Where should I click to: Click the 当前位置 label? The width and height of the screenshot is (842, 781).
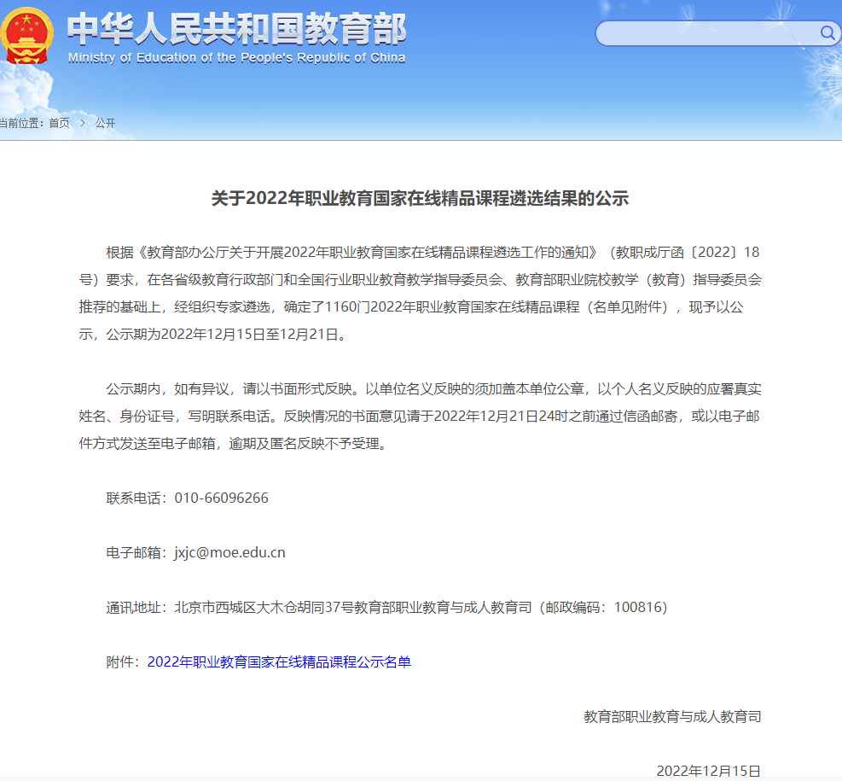[20, 123]
